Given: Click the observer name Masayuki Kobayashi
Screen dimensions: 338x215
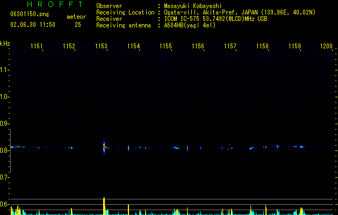Looking at the screenshot, I should [x=193, y=6].
